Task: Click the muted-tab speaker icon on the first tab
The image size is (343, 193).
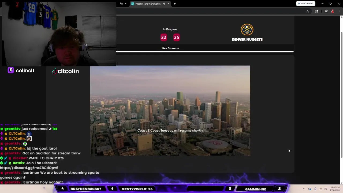Action: click(121, 3)
